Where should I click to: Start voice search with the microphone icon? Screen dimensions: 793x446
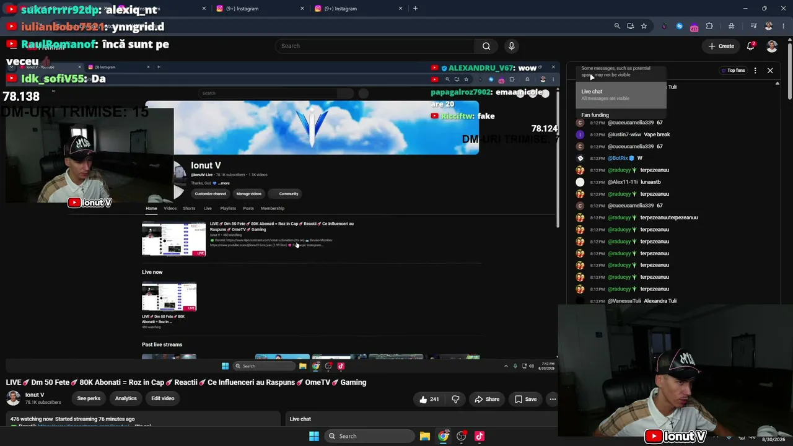pyautogui.click(x=511, y=46)
